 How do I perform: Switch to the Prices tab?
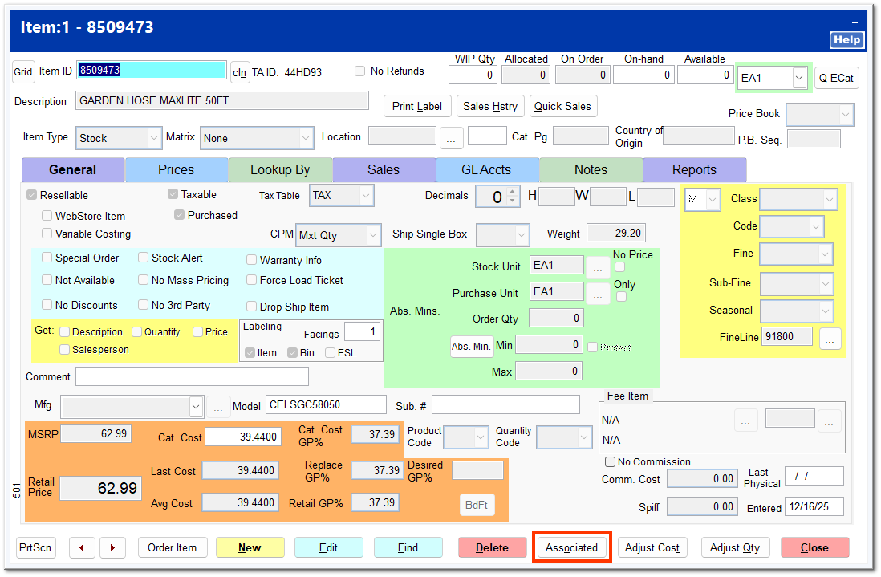(177, 170)
